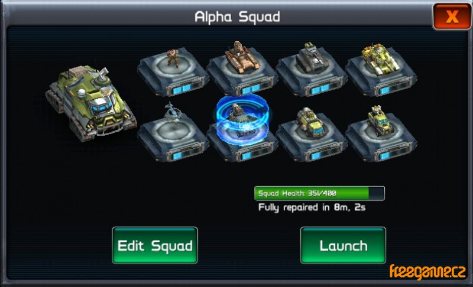Click blue indicator light under the jeep
This screenshot has height=287, width=473.
coord(315,156)
